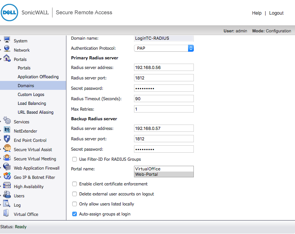Open the Users section
Viewport: 295px width, 234px height.
pyautogui.click(x=19, y=196)
